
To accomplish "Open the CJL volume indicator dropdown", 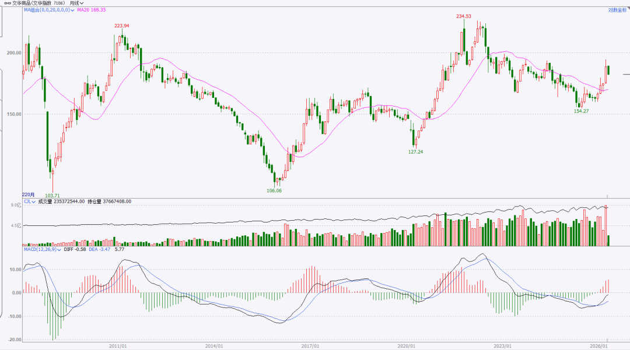I will (x=34, y=201).
